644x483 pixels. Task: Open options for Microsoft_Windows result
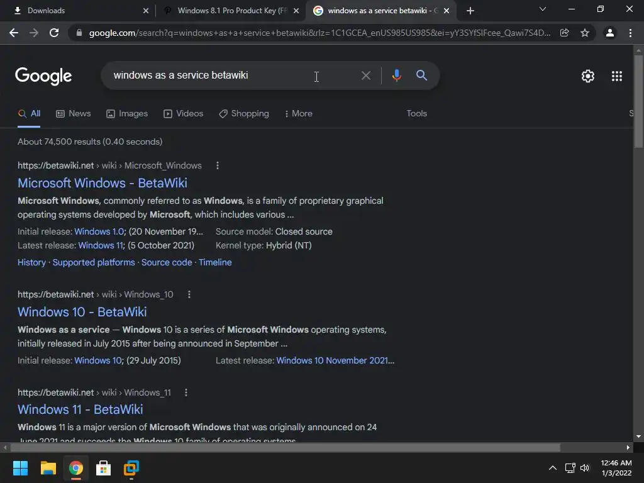[x=218, y=165]
